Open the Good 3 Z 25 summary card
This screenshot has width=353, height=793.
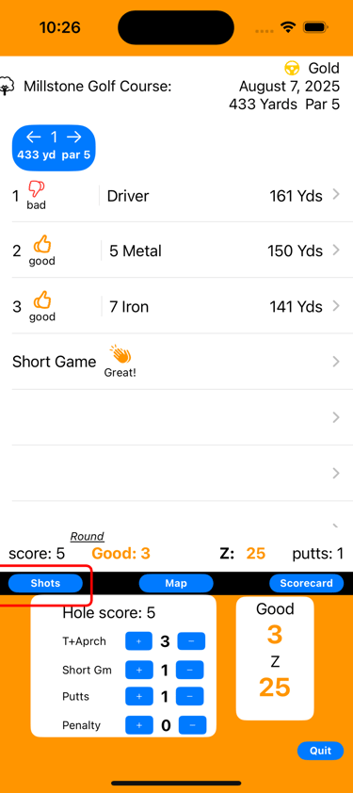point(275,658)
